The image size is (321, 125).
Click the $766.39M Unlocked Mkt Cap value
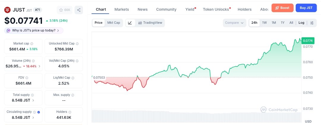(x=64, y=49)
